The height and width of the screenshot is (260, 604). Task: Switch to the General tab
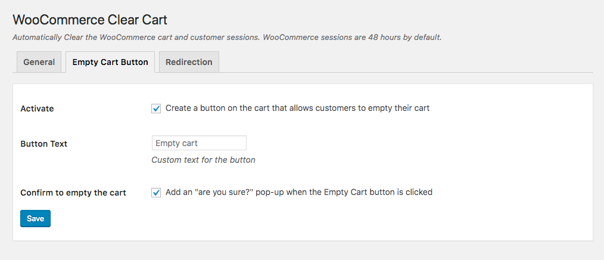point(39,62)
